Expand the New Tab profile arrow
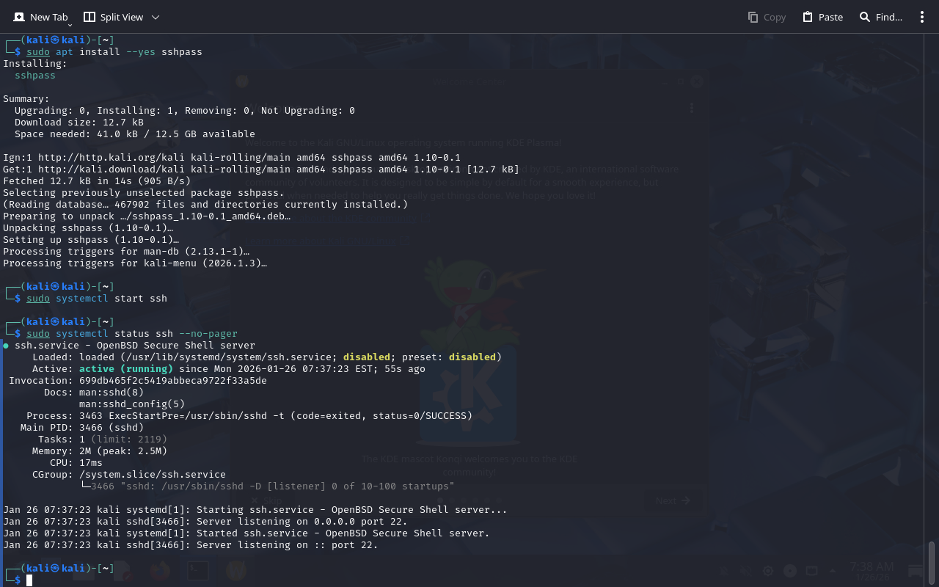Image resolution: width=939 pixels, height=587 pixels. (70, 25)
